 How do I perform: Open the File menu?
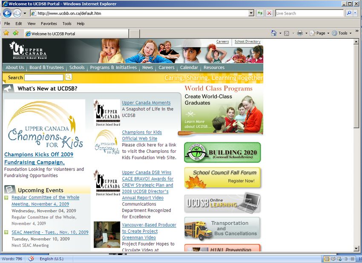point(7,23)
